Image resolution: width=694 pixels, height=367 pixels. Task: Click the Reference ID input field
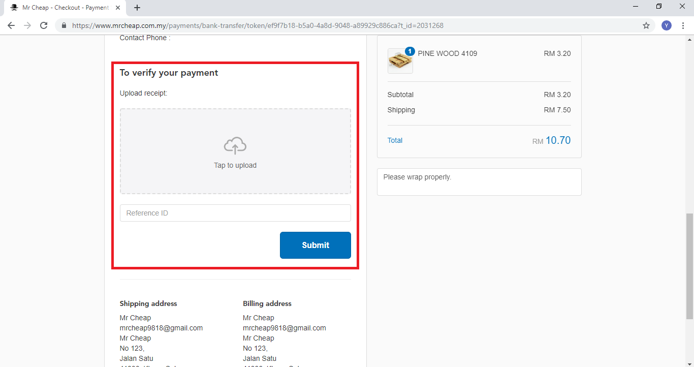coord(235,213)
